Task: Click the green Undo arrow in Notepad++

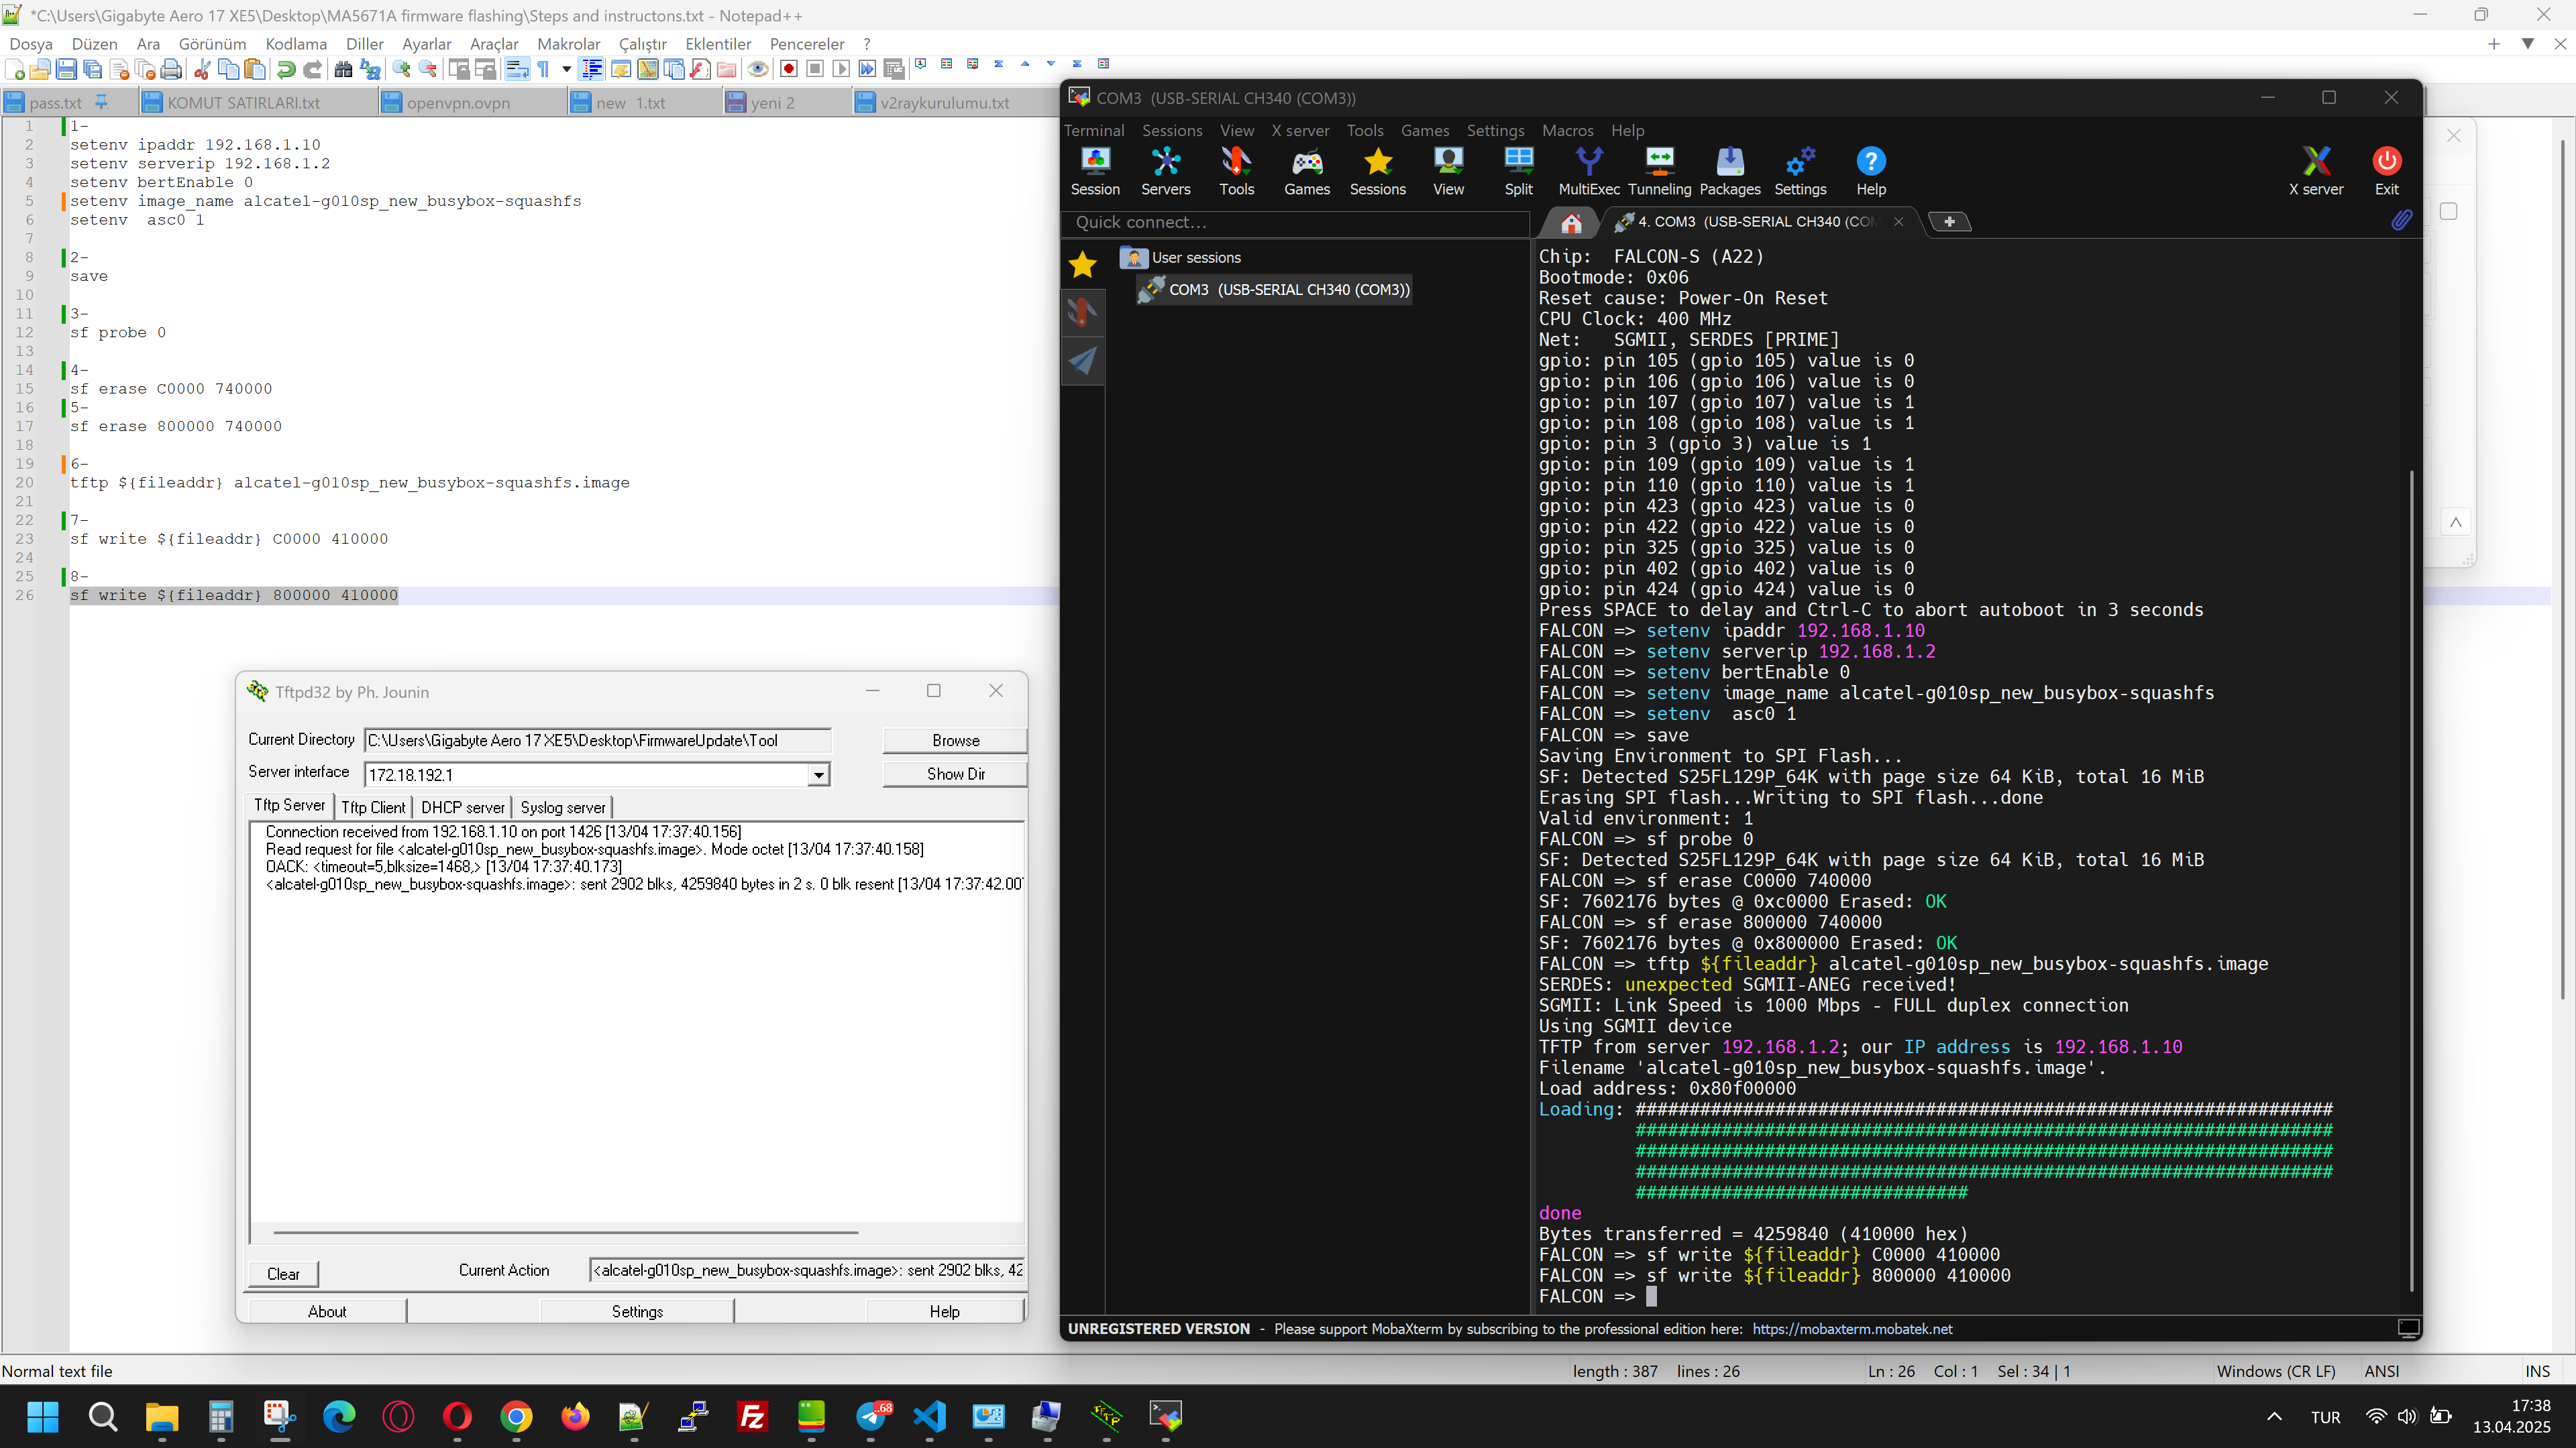Action: tap(286, 69)
